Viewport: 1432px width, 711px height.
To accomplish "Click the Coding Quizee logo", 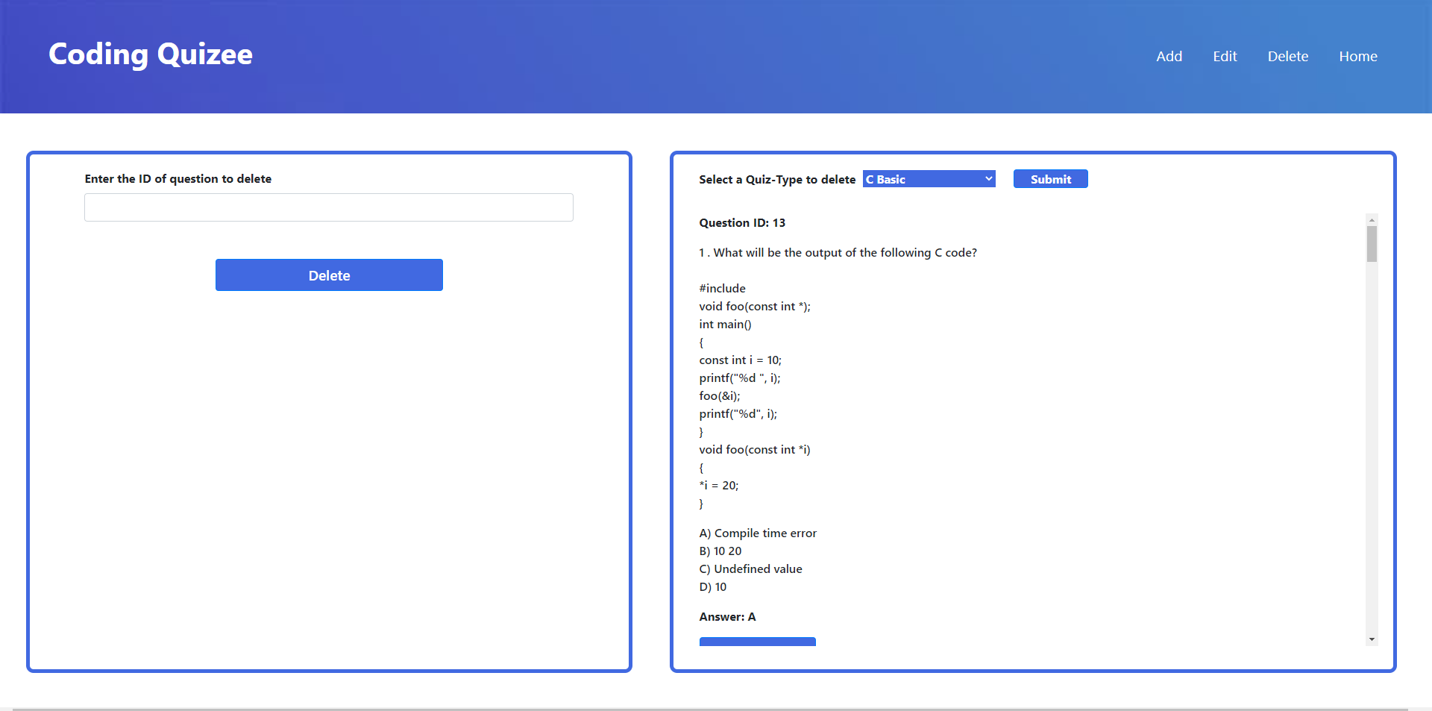I will [150, 54].
